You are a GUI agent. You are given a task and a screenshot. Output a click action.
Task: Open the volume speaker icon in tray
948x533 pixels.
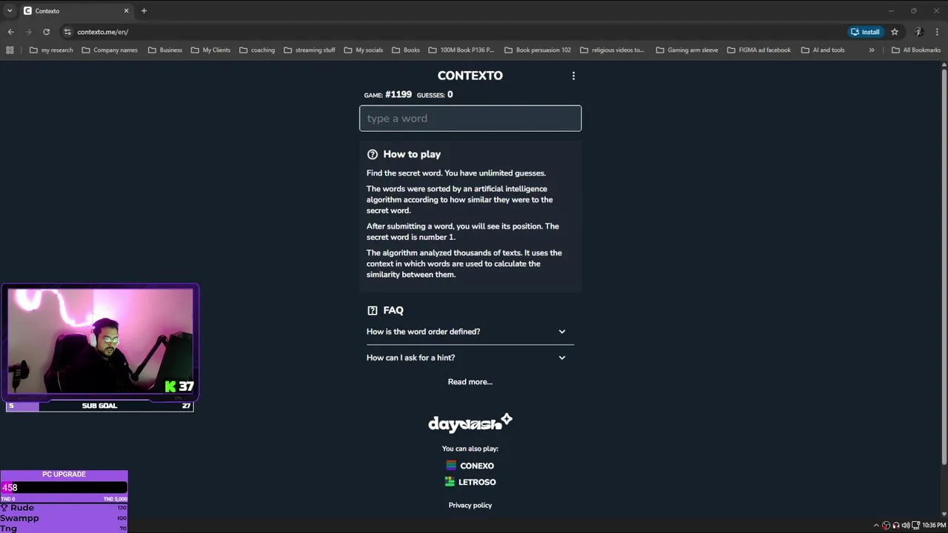[905, 526]
